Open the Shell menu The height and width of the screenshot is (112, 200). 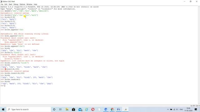(10, 4)
